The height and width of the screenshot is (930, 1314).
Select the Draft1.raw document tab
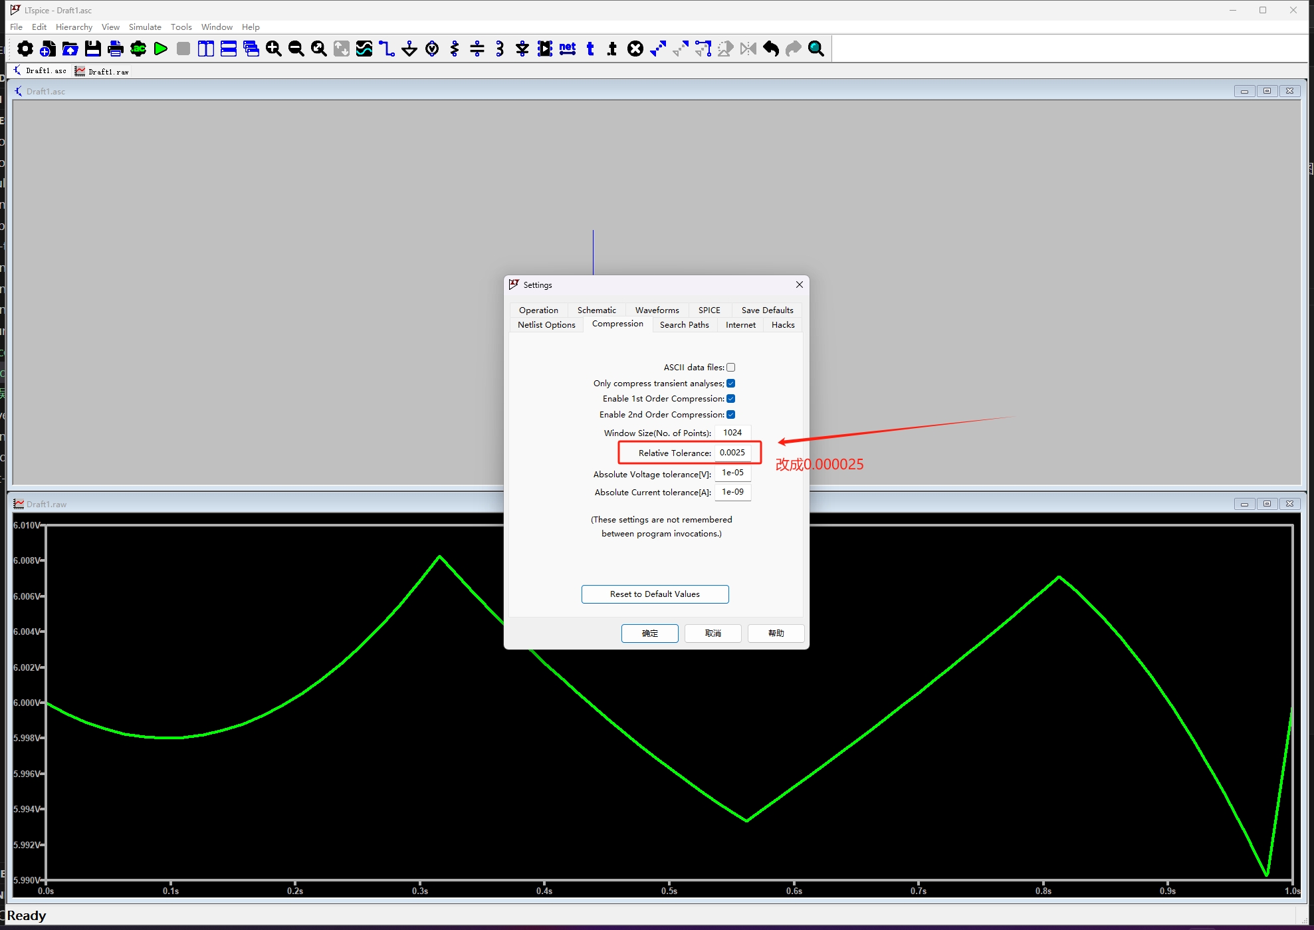click(x=102, y=71)
